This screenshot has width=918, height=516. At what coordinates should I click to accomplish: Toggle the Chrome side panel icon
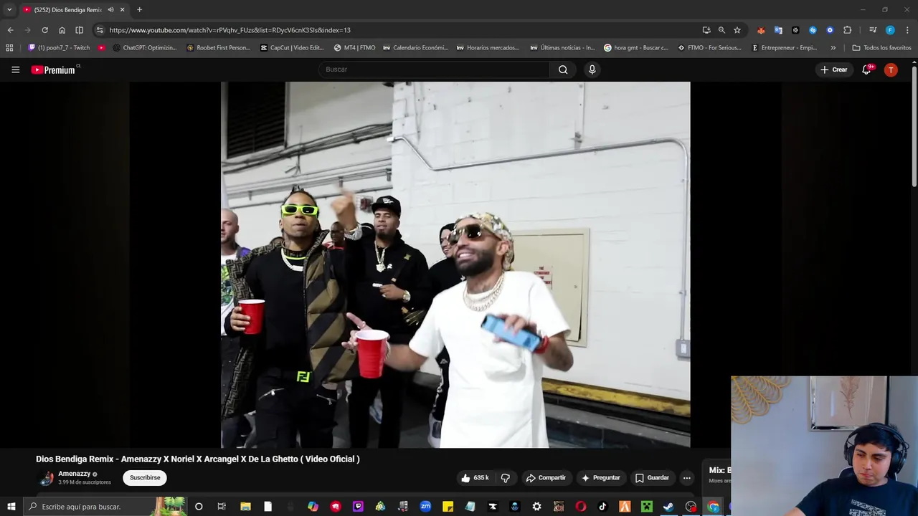pos(79,30)
